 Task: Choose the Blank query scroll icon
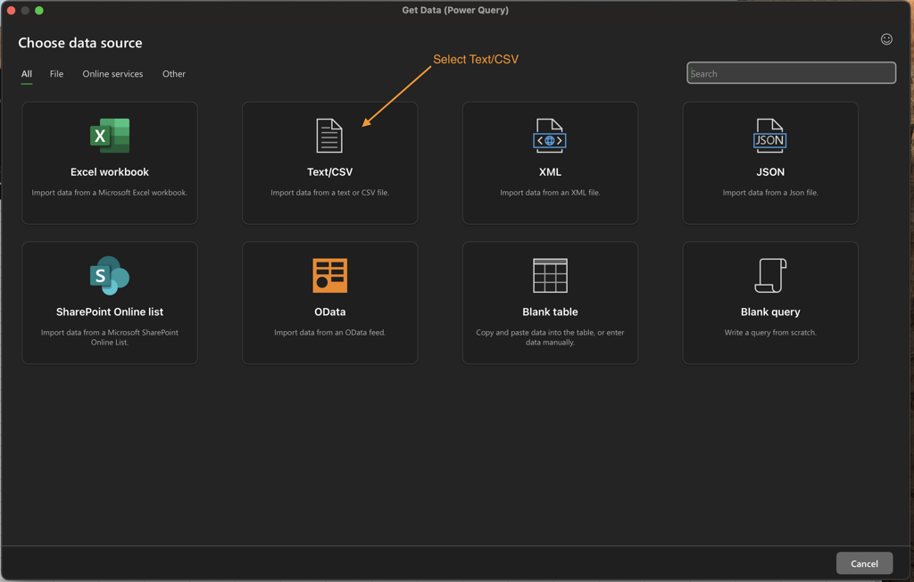click(x=769, y=276)
